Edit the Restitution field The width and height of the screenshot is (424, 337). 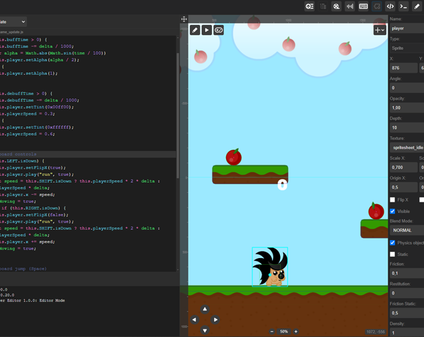pos(407,293)
